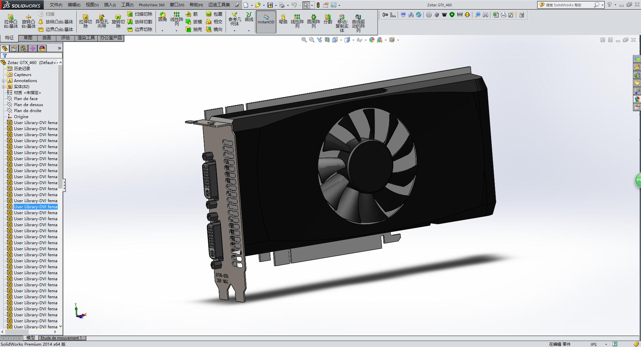Switch to the 曲面 surface tab
This screenshot has width=641, height=347.
coord(47,38)
